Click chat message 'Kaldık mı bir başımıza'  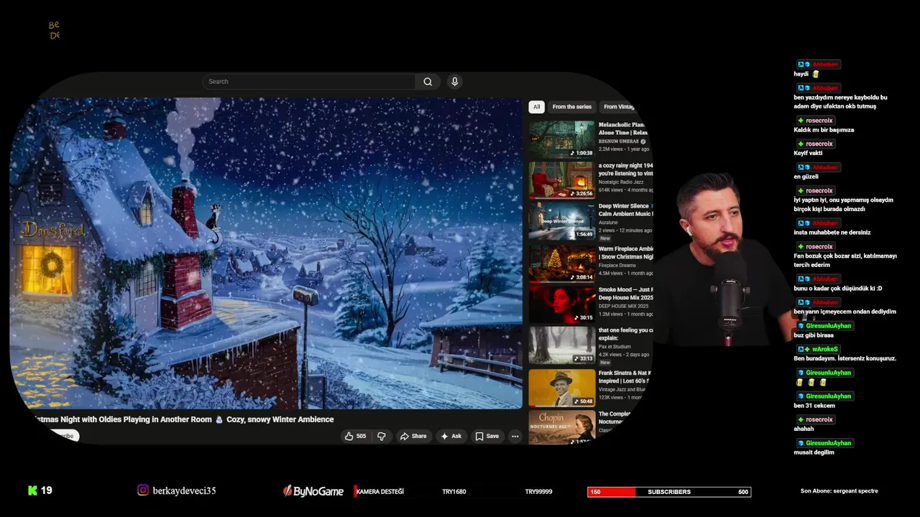pos(824,130)
